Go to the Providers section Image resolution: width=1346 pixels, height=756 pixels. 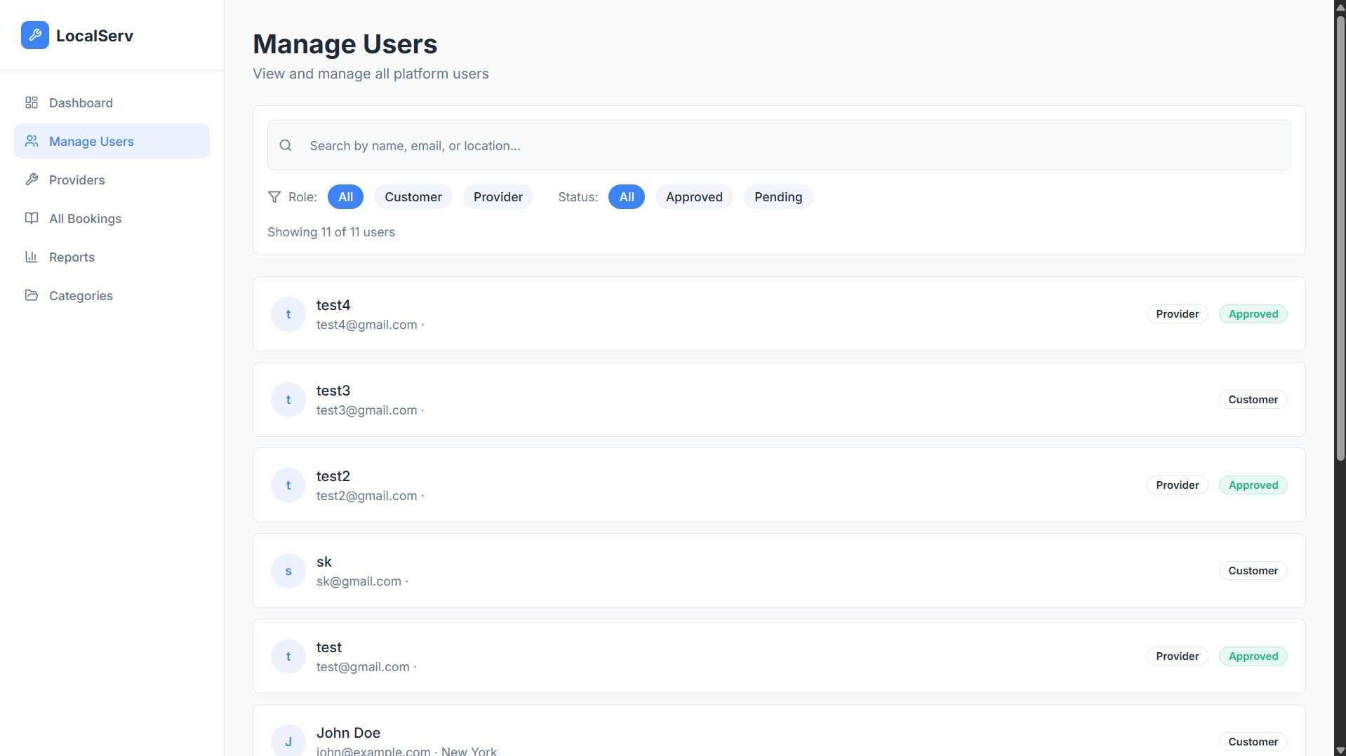coord(112,180)
